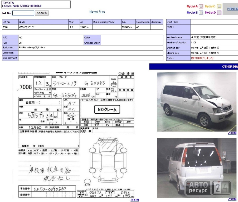Check the MyListC checkbox
The height and width of the screenshot is (202, 238).
(219, 6)
